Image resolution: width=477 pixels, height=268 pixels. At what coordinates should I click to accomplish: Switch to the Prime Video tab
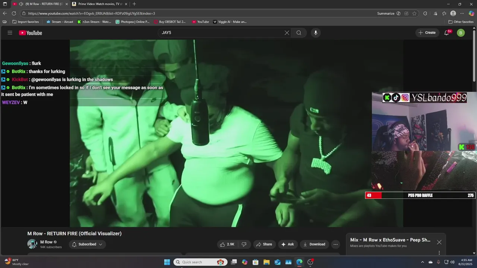[x=99, y=4]
